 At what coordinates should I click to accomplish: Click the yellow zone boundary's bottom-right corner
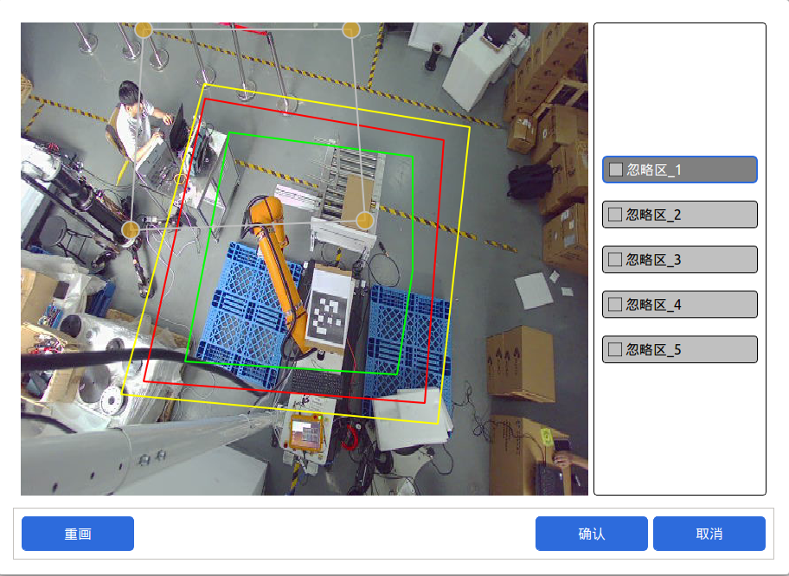(x=438, y=424)
